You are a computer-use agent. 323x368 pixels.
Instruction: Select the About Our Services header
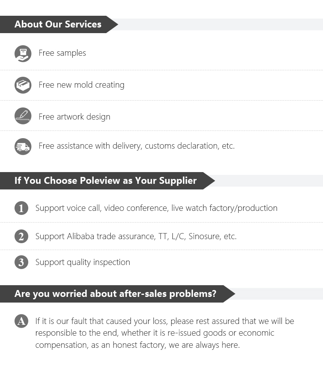click(58, 24)
